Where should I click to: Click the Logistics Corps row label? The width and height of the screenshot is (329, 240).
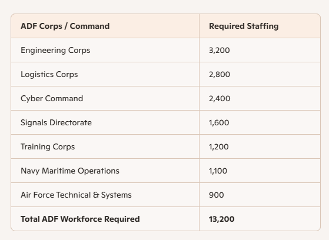[x=49, y=75]
